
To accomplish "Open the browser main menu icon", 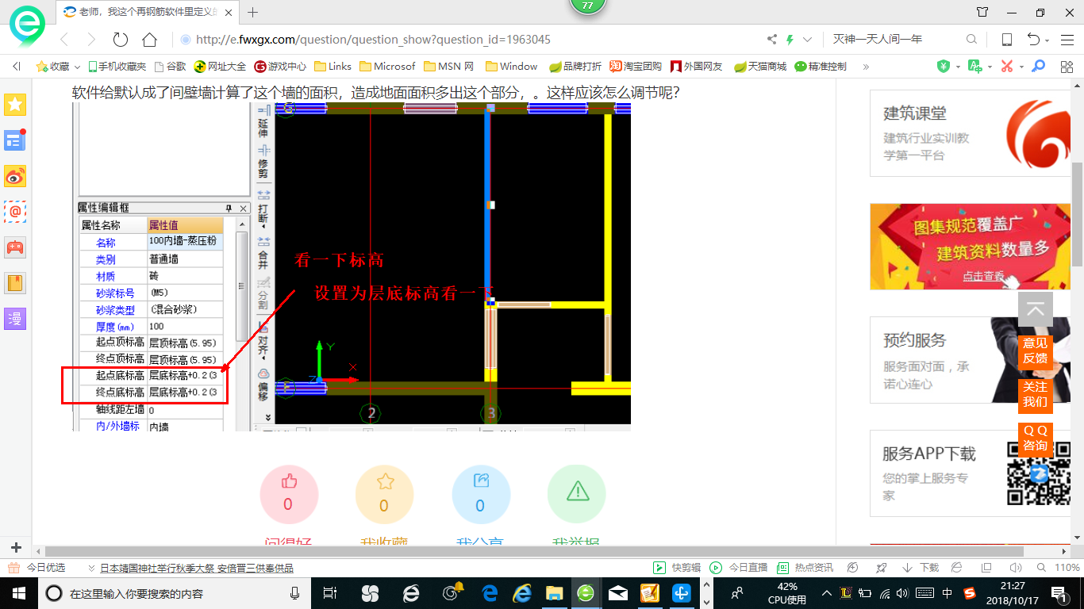I will pyautogui.click(x=1066, y=40).
